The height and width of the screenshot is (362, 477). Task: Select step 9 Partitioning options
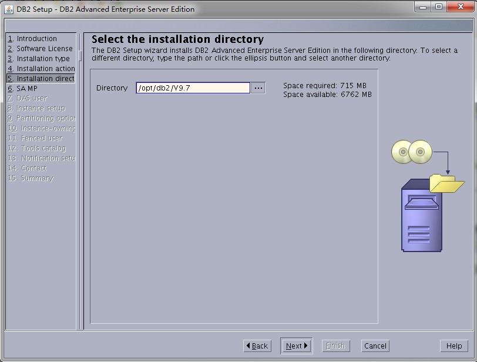point(41,118)
